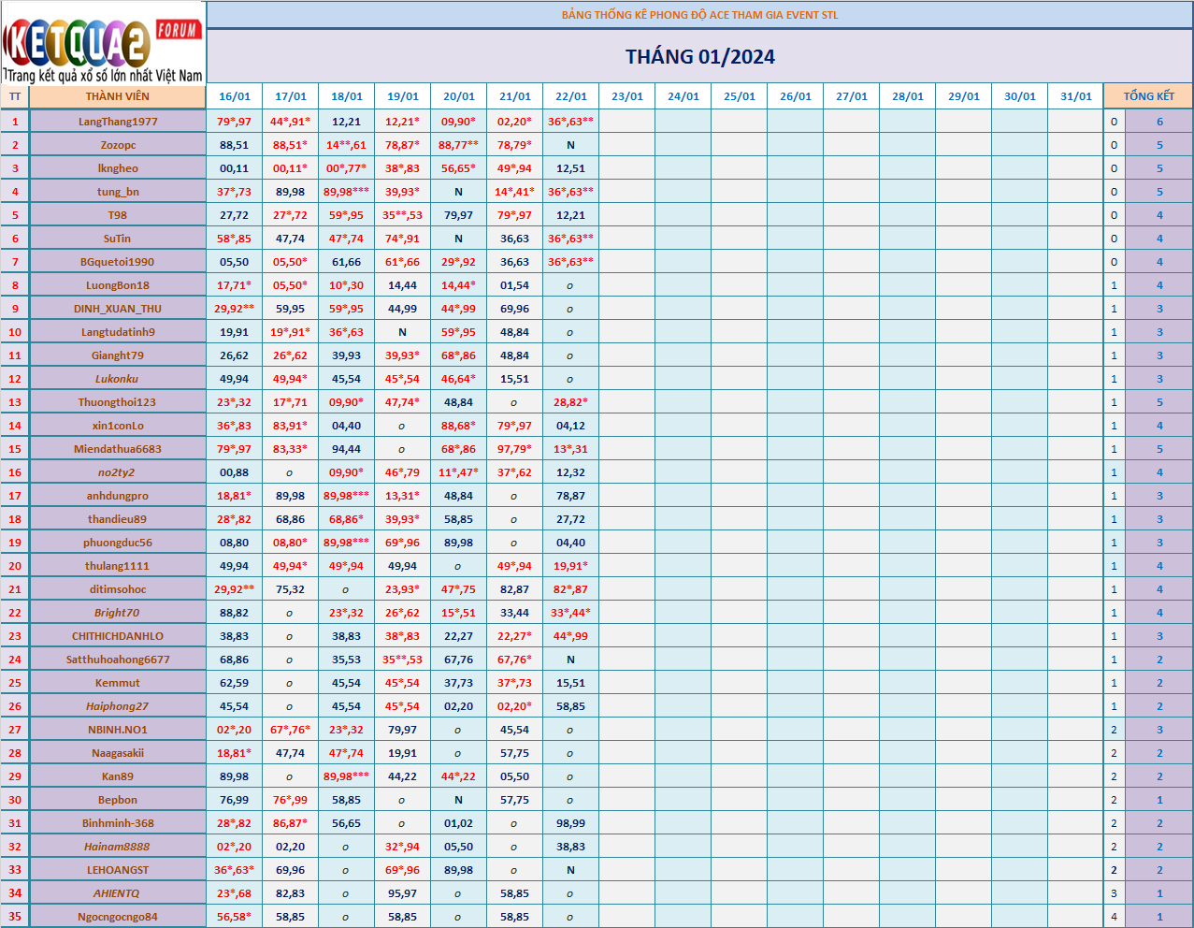The image size is (1194, 928).
Task: Click the '31/01' date column header
Action: pos(1076,96)
